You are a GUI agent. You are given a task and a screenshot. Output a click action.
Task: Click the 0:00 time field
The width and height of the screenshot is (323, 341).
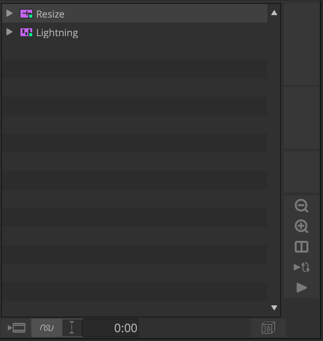[111, 328]
